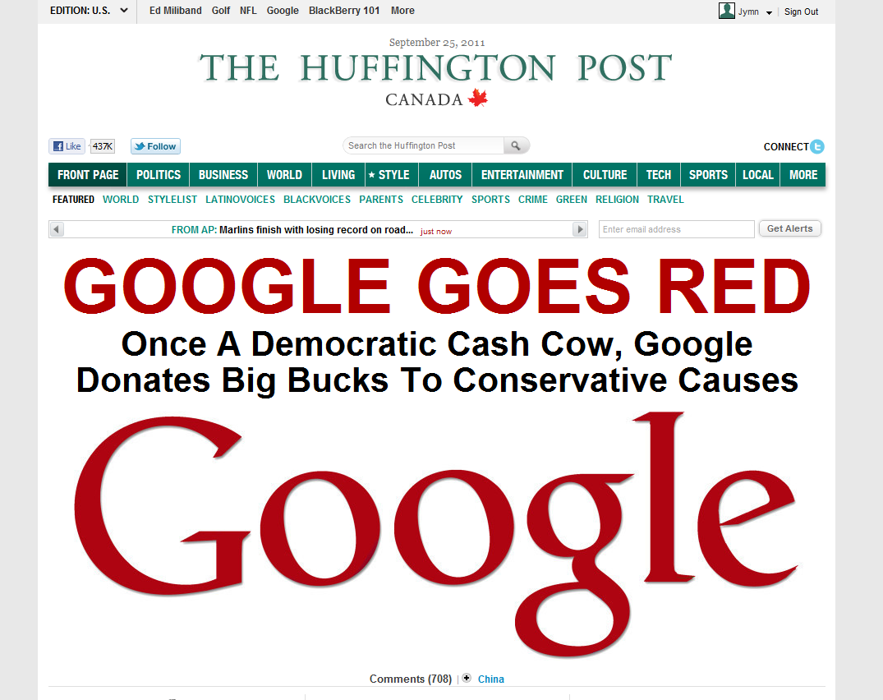Click the ticker's next arrow
This screenshot has width=883, height=700.
pos(580,229)
